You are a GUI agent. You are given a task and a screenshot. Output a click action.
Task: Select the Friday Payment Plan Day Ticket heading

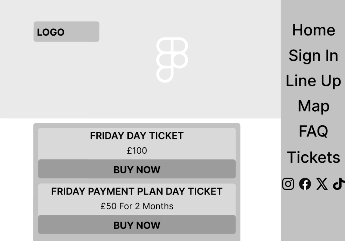pyautogui.click(x=137, y=191)
